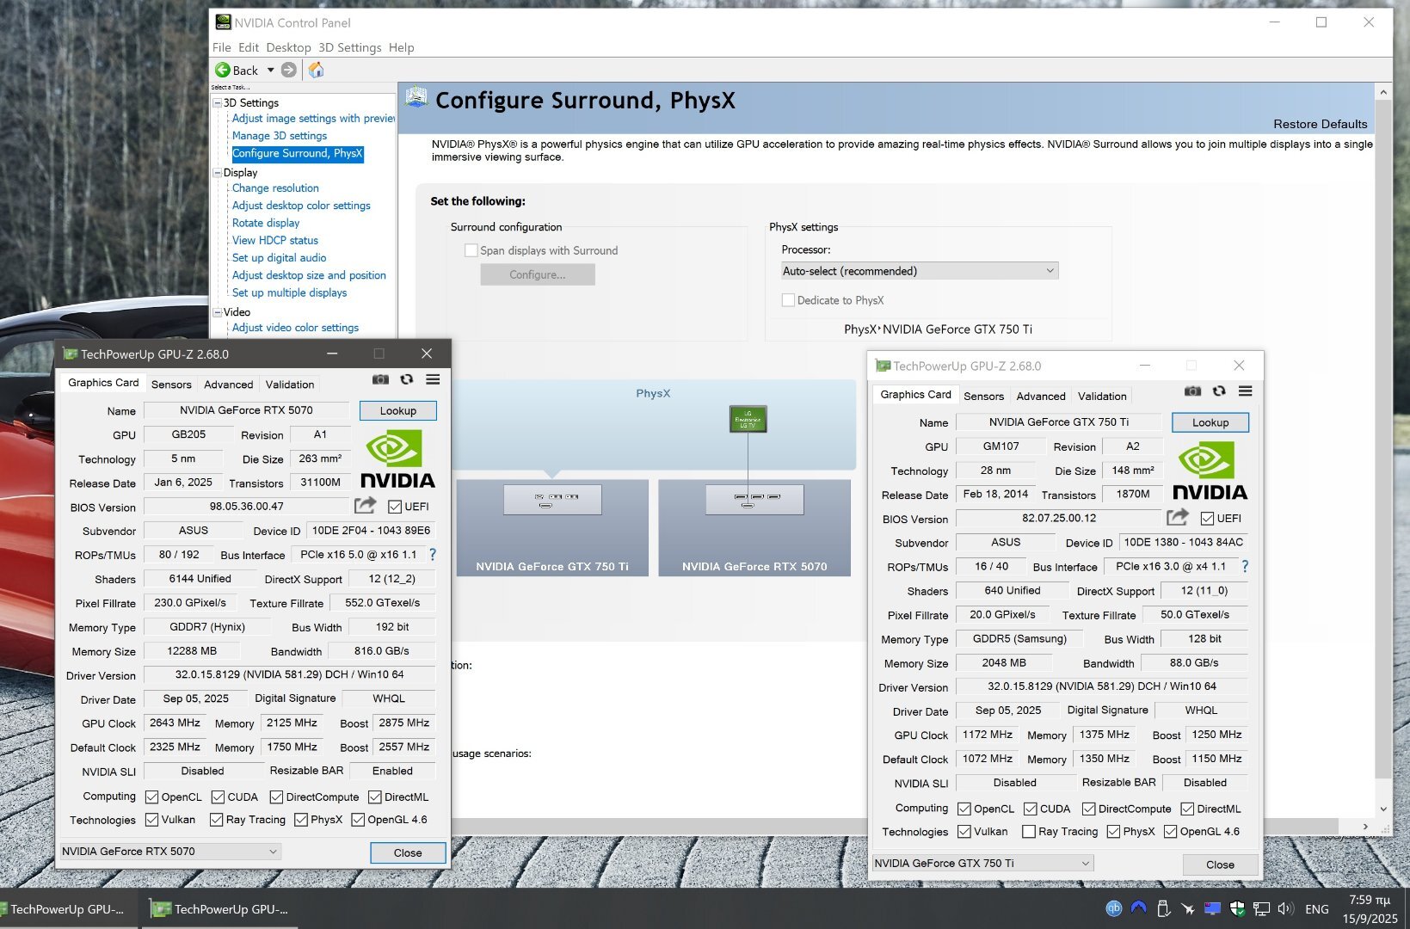This screenshot has height=929, width=1410.
Task: Toggle Span displays with Surround checkbox
Action: click(471, 250)
